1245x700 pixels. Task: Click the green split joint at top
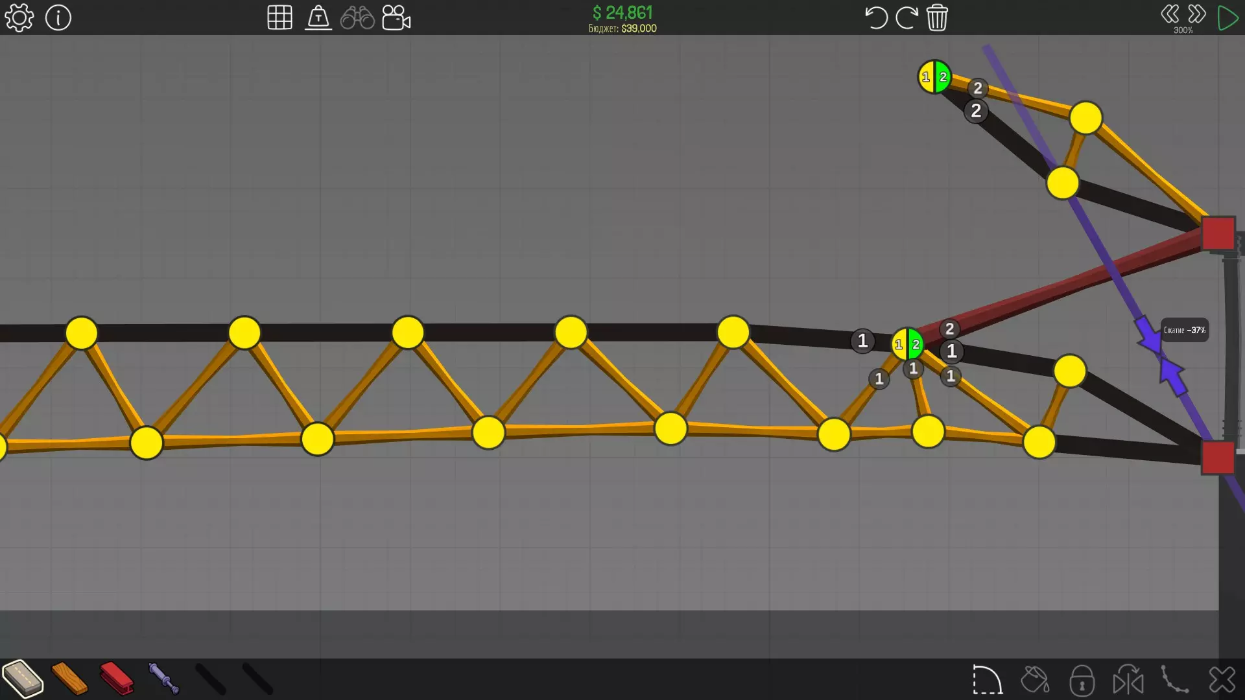(934, 77)
